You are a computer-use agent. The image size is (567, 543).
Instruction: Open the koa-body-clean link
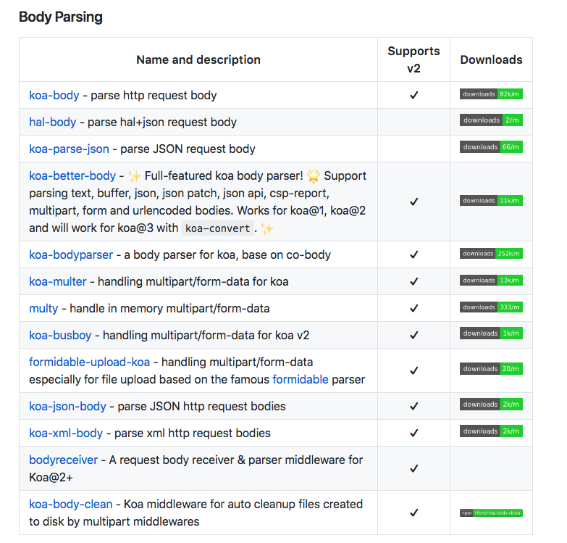70,504
